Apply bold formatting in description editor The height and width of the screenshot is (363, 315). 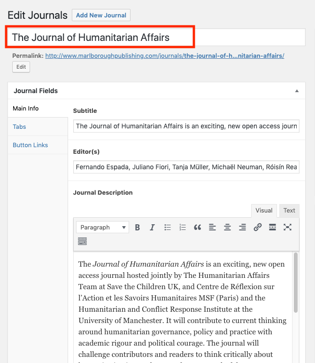(137, 227)
